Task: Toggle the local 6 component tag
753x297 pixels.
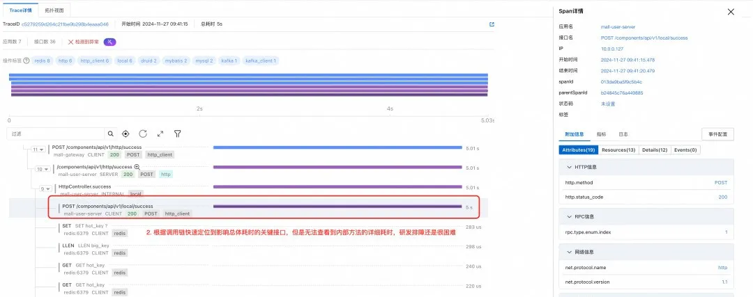Action: tap(125, 61)
